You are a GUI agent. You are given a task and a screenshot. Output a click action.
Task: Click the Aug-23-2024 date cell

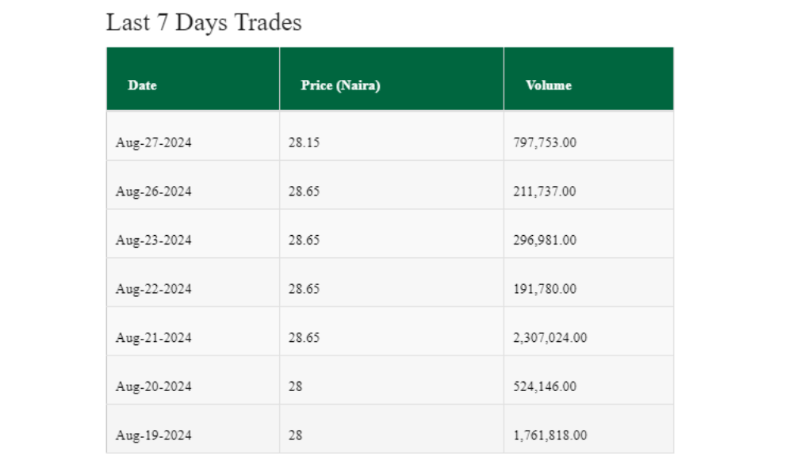pos(154,240)
